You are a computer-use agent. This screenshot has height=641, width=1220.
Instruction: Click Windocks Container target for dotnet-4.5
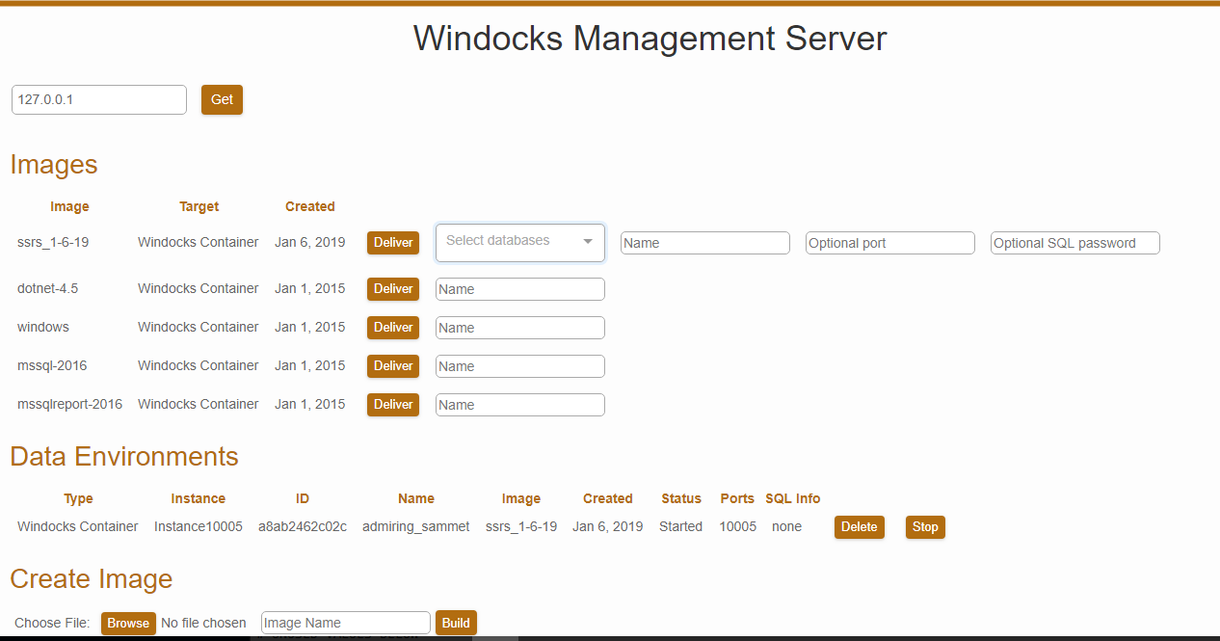click(199, 288)
